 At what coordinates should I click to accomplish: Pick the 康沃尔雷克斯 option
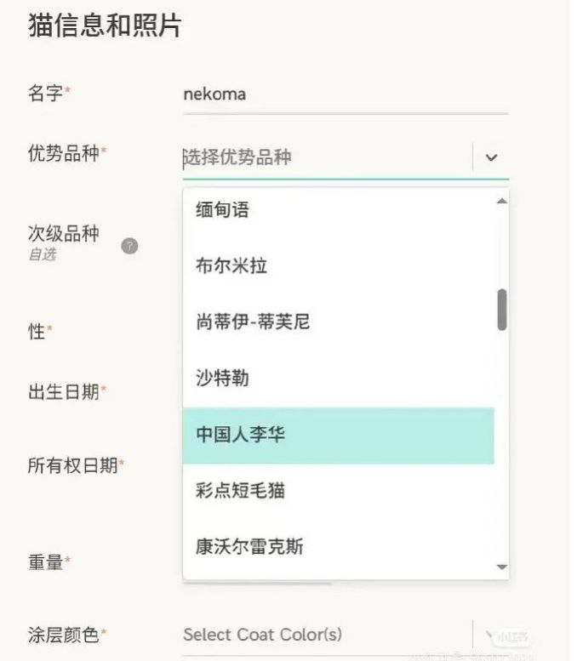pos(338,546)
